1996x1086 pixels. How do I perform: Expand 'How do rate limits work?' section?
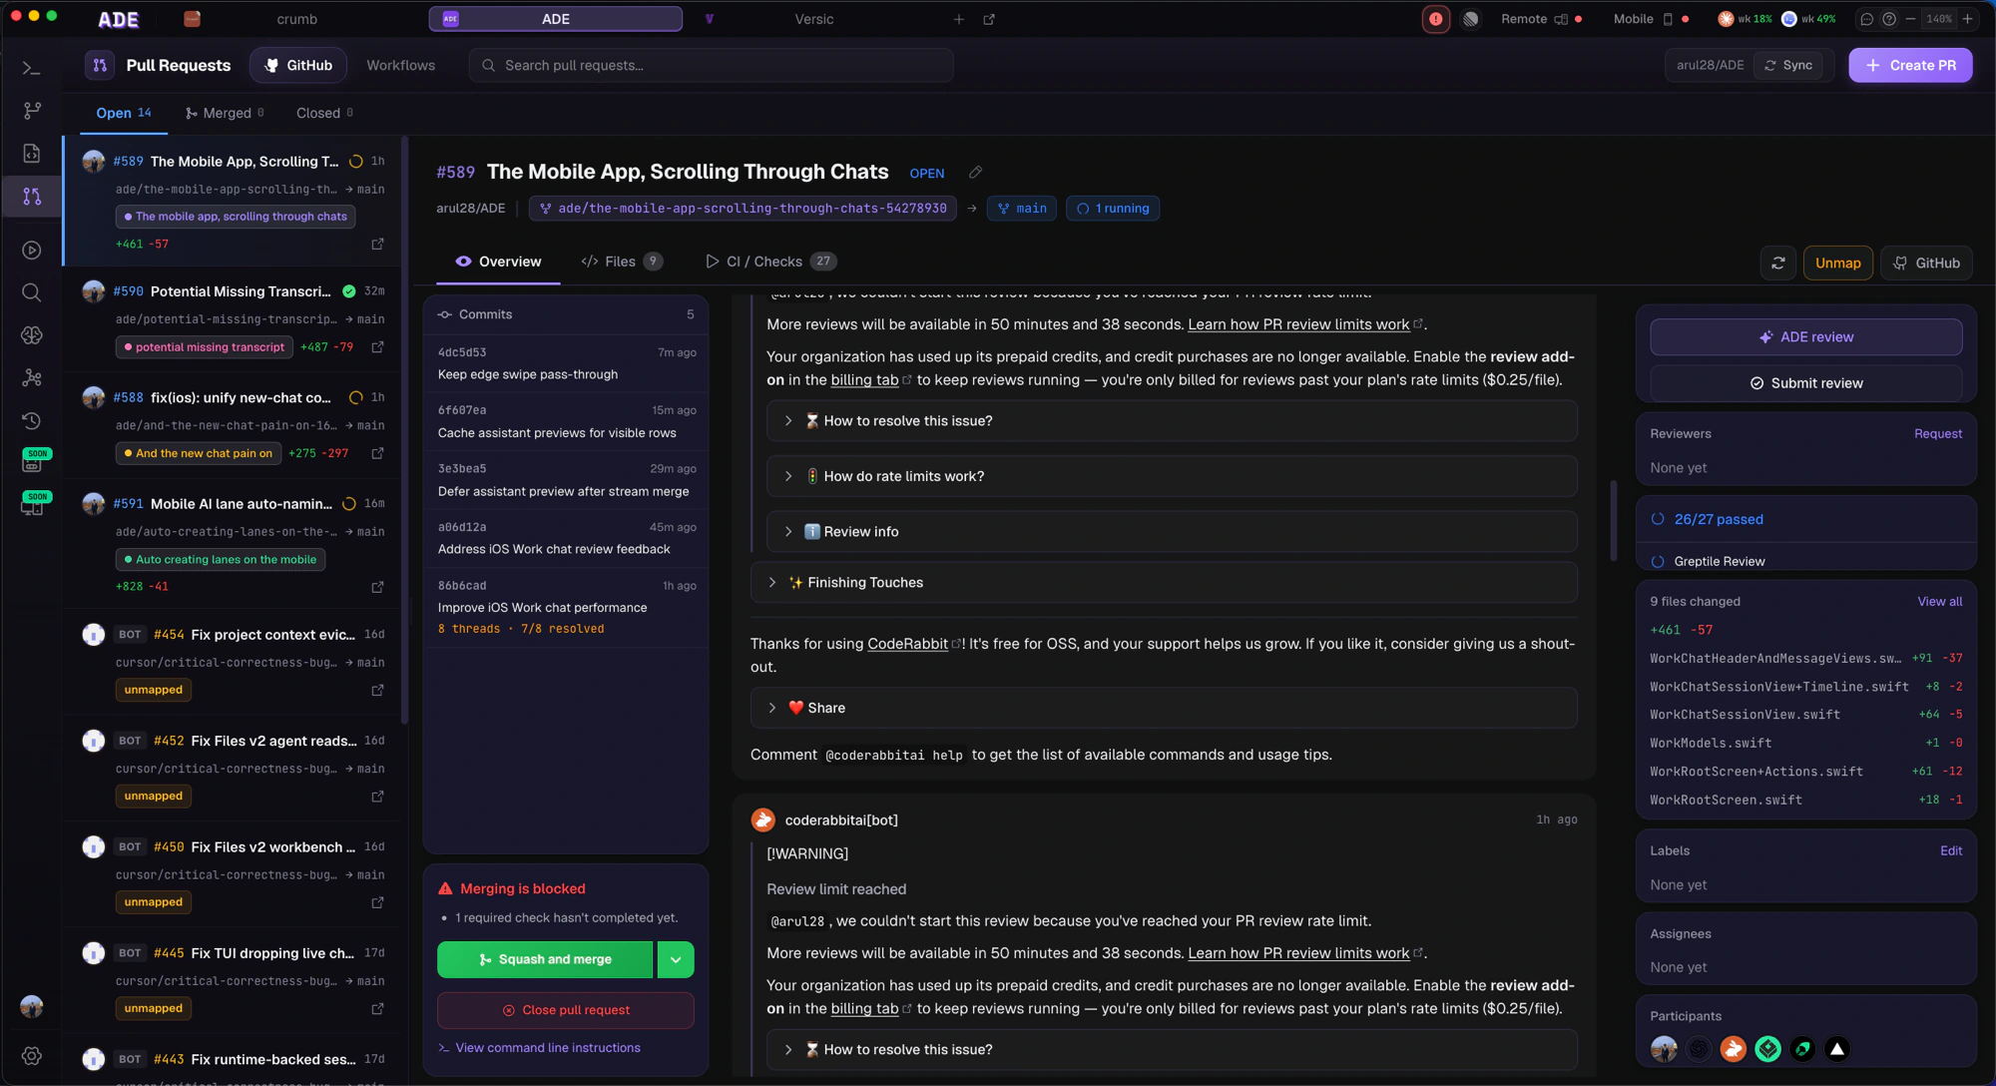click(1172, 476)
